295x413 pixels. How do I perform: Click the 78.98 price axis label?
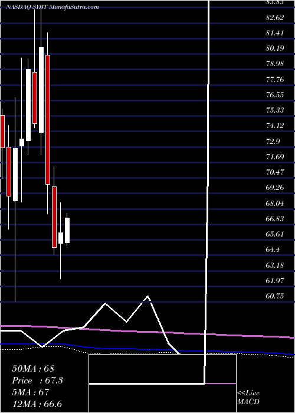(x=275, y=64)
